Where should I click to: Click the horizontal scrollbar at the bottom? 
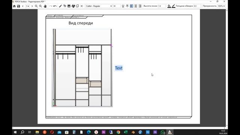pos(118,128)
